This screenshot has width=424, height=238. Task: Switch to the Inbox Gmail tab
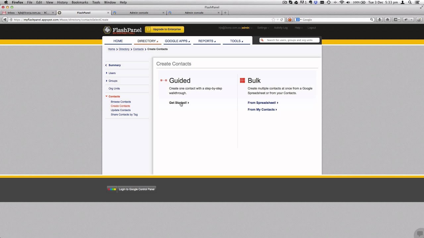tap(28, 13)
